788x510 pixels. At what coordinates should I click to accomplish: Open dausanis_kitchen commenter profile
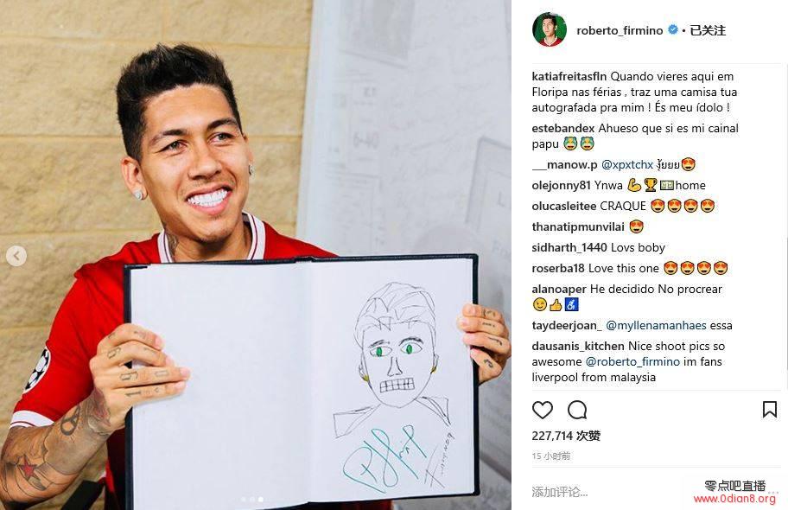tap(578, 346)
